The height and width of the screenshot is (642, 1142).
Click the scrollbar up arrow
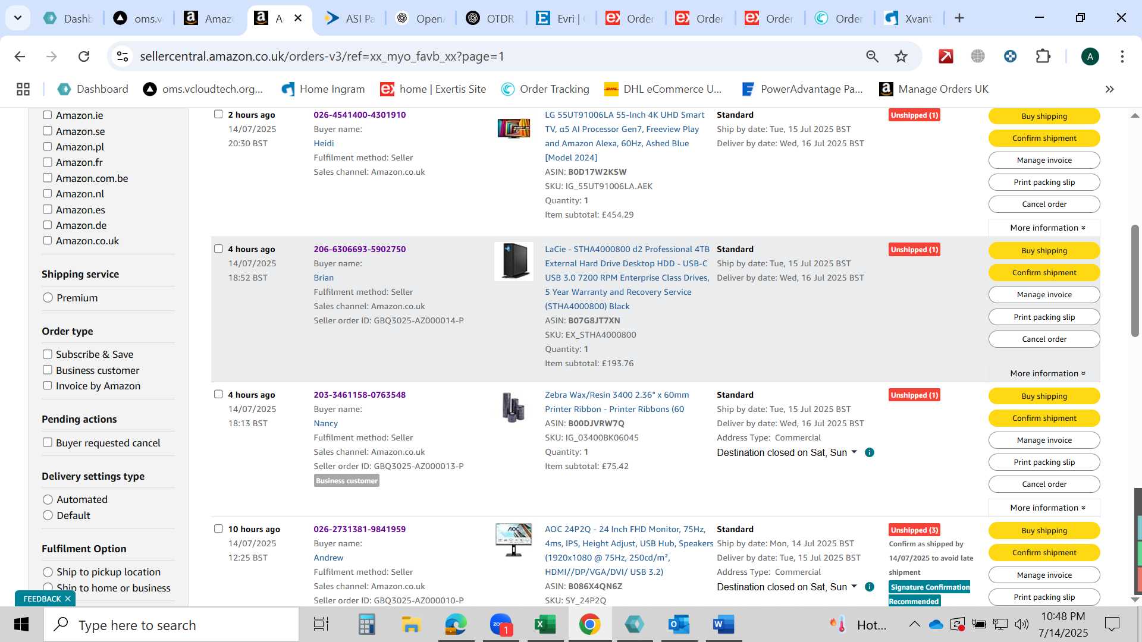(1135, 115)
